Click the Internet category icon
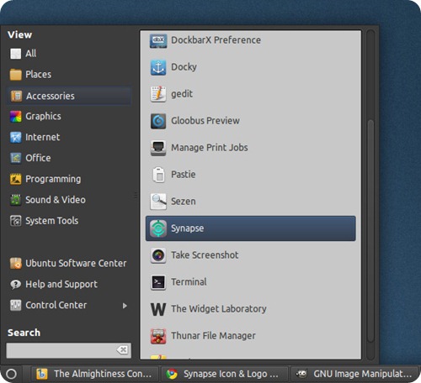Viewport: 421px width, 383px height. (x=15, y=138)
